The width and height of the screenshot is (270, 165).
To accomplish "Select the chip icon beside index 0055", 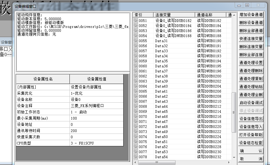I will [x=136, y=41].
